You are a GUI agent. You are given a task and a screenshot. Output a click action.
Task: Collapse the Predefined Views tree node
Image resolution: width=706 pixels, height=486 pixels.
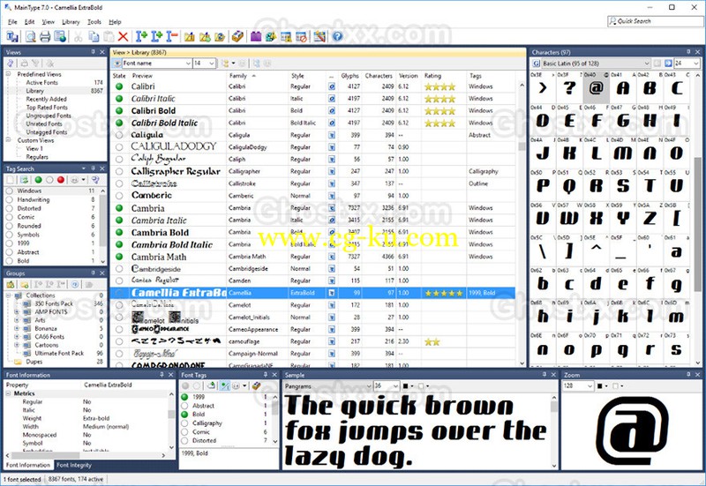(9, 74)
